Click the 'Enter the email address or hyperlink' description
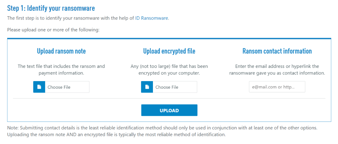 click(x=277, y=70)
